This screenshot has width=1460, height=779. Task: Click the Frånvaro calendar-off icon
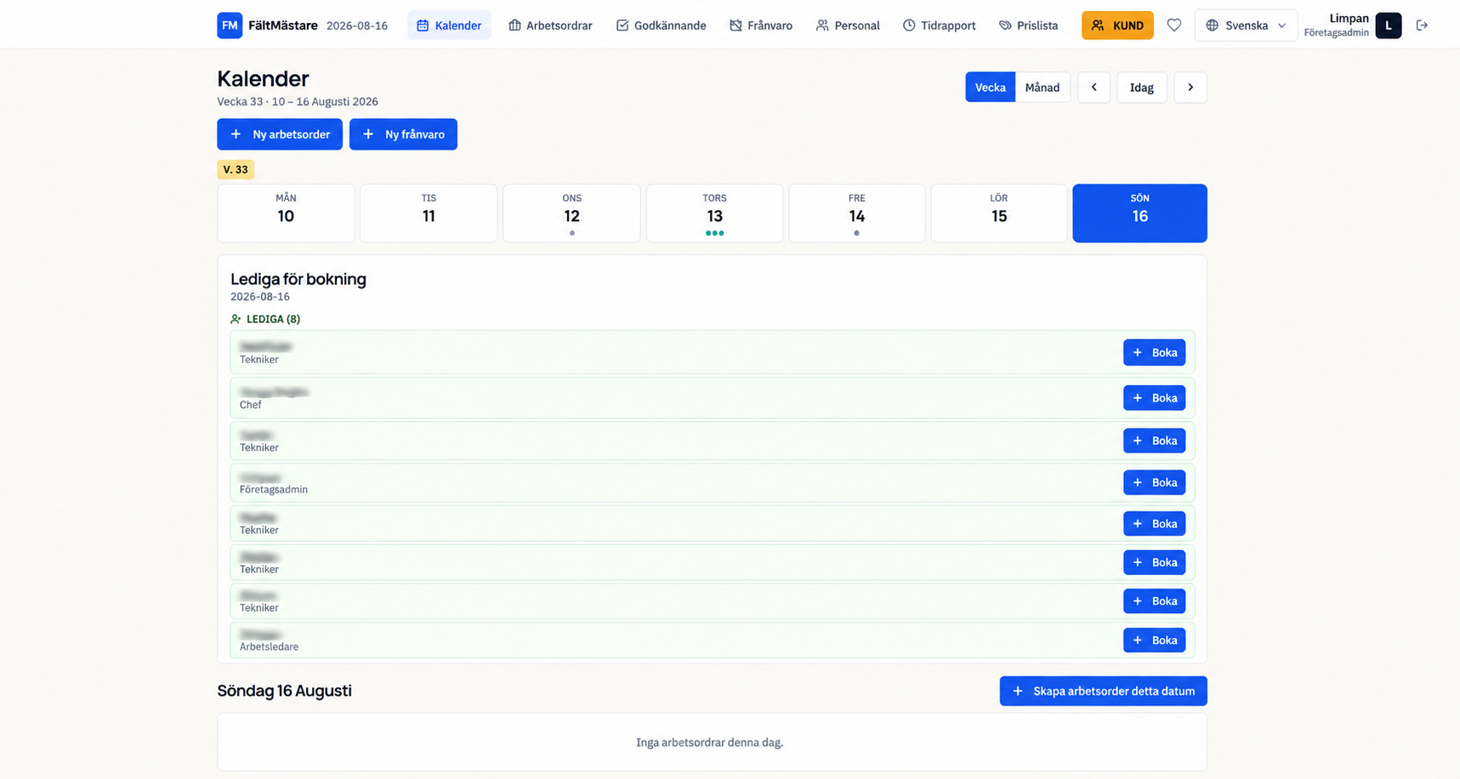(736, 26)
